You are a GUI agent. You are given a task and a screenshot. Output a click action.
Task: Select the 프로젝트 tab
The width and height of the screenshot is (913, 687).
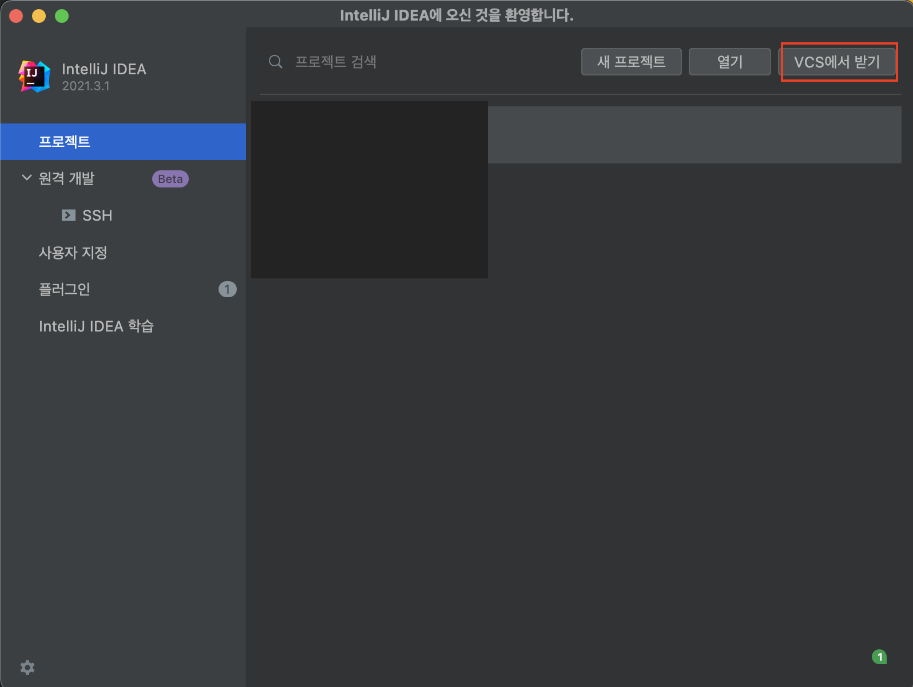123,142
